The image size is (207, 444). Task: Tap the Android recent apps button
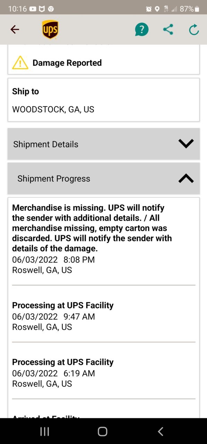point(44,431)
